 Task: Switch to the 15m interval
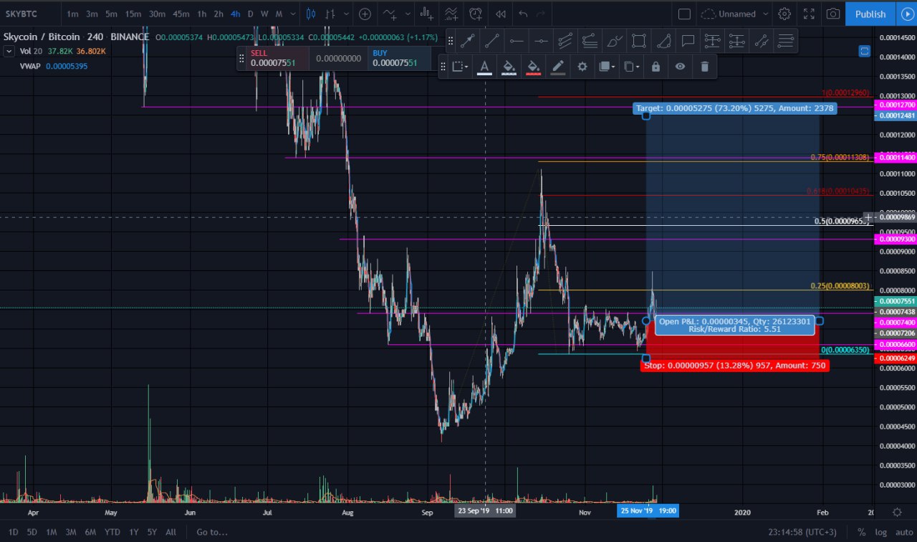[133, 14]
